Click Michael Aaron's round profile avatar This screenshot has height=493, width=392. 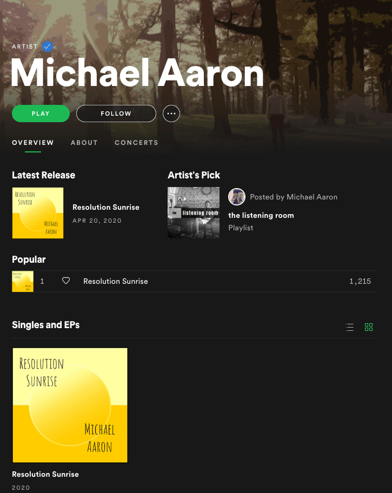tap(237, 197)
